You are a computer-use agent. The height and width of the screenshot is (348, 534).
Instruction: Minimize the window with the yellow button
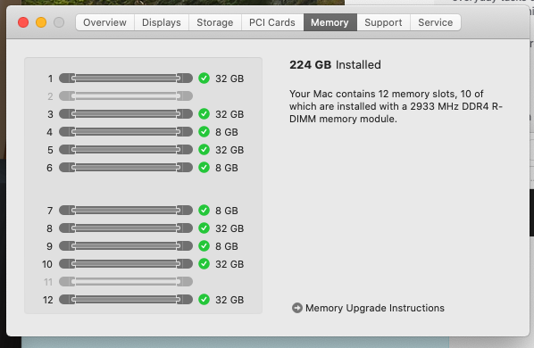tap(41, 22)
